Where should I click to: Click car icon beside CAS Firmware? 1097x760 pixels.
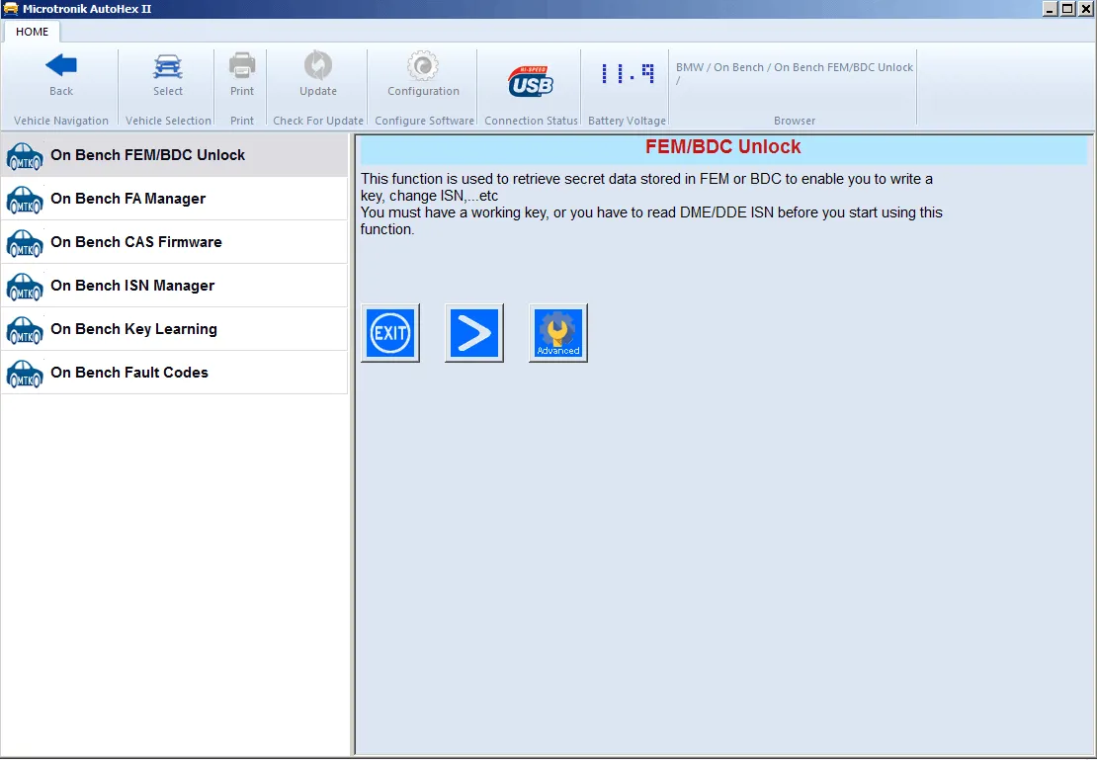click(x=25, y=243)
